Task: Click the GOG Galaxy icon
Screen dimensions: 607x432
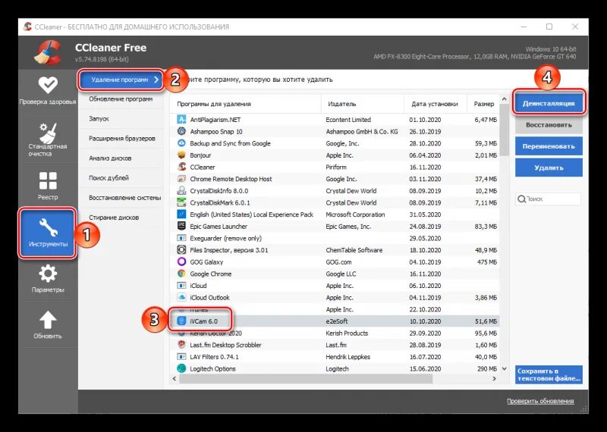Action: click(181, 261)
